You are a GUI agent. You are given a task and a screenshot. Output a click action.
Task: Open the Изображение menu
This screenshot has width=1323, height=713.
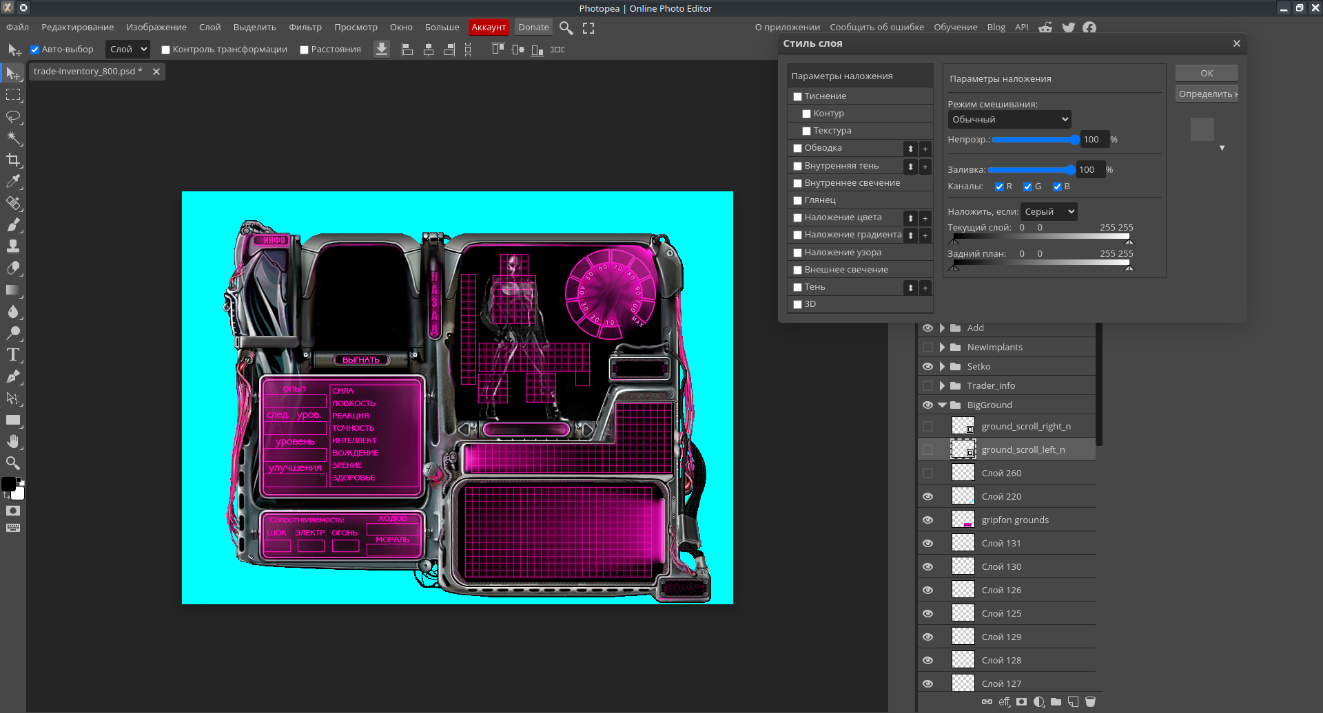click(x=156, y=28)
